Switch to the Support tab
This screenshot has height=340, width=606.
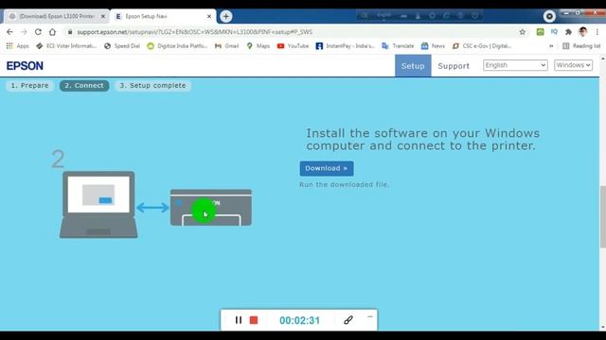(454, 66)
